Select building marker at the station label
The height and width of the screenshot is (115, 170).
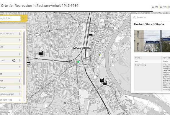pos(80,65)
